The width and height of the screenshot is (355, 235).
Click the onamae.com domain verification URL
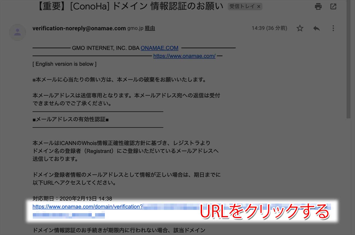pyautogui.click(x=87, y=207)
